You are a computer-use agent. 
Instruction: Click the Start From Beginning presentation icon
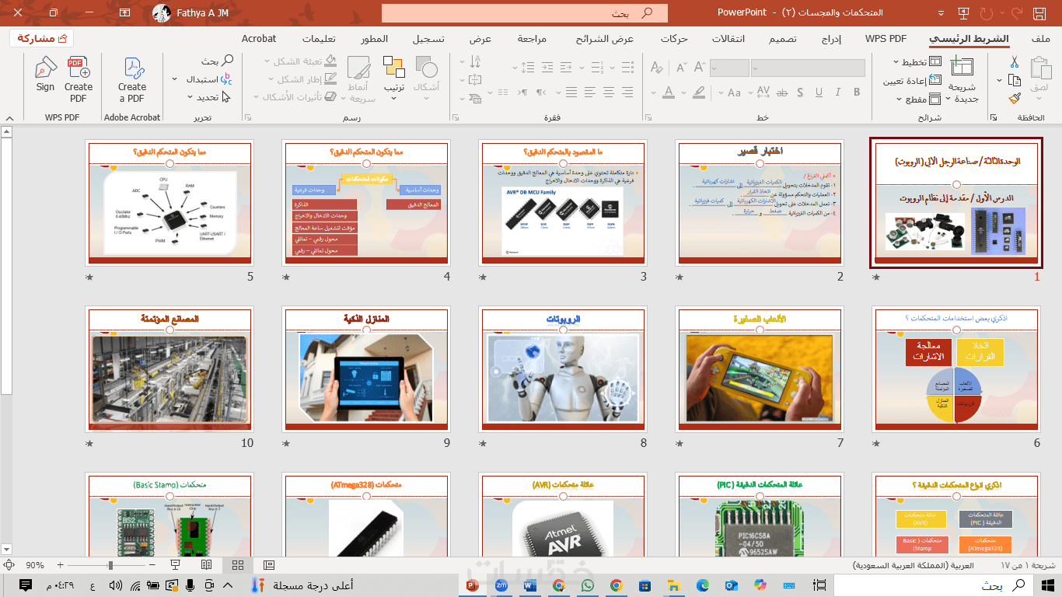click(964, 12)
